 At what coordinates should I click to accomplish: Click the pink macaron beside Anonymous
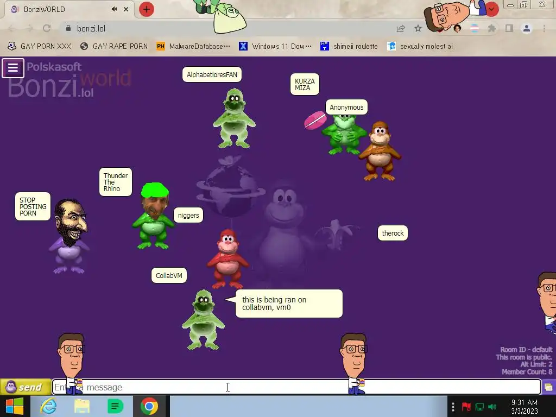coord(315,120)
